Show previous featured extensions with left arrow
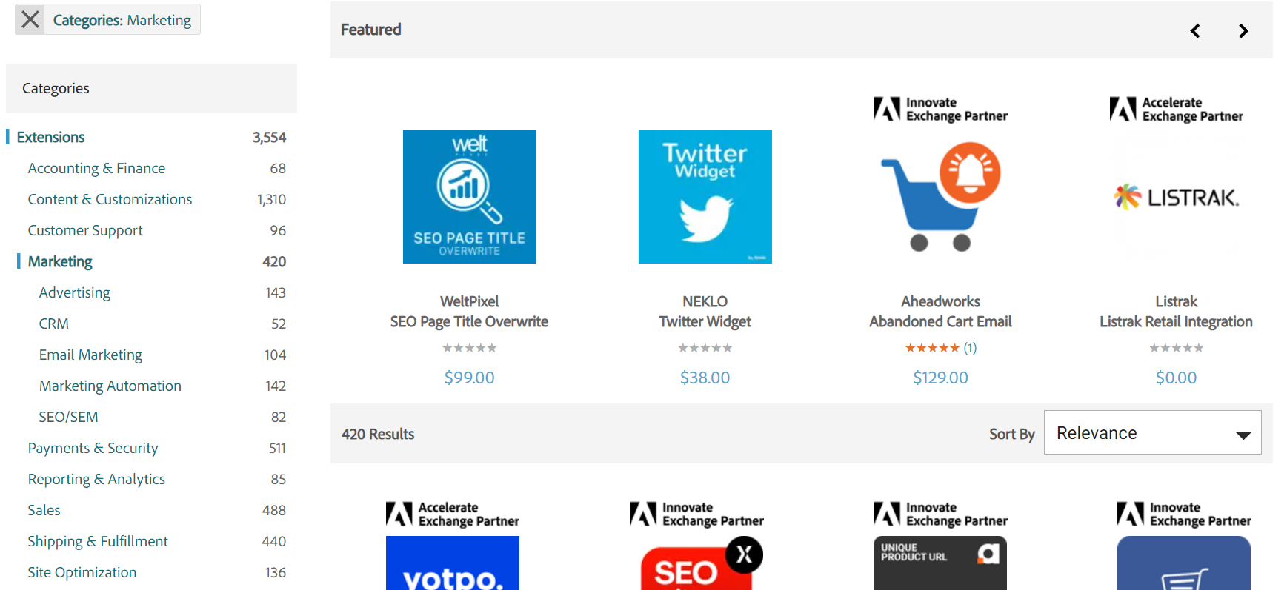This screenshot has height=590, width=1287. (1195, 31)
